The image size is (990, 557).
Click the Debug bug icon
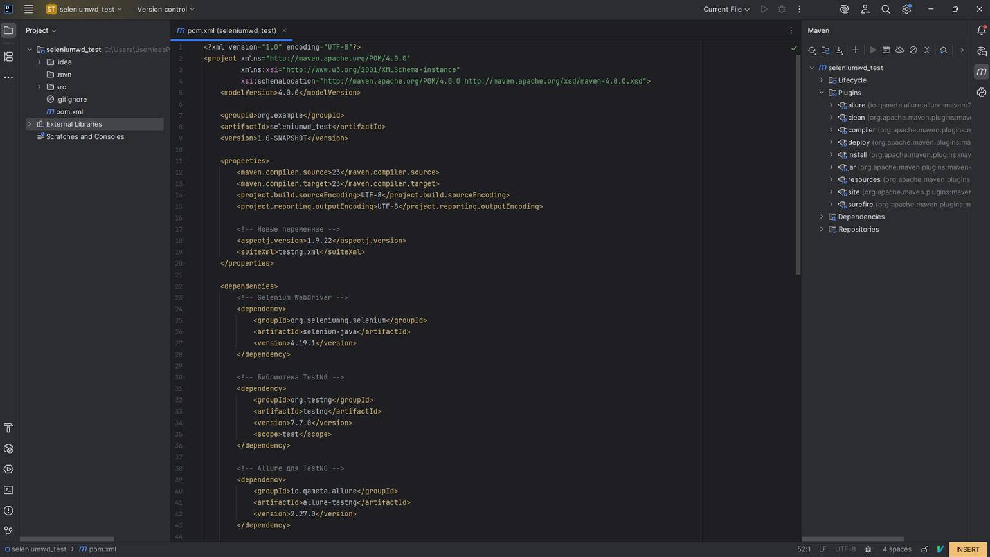click(782, 9)
